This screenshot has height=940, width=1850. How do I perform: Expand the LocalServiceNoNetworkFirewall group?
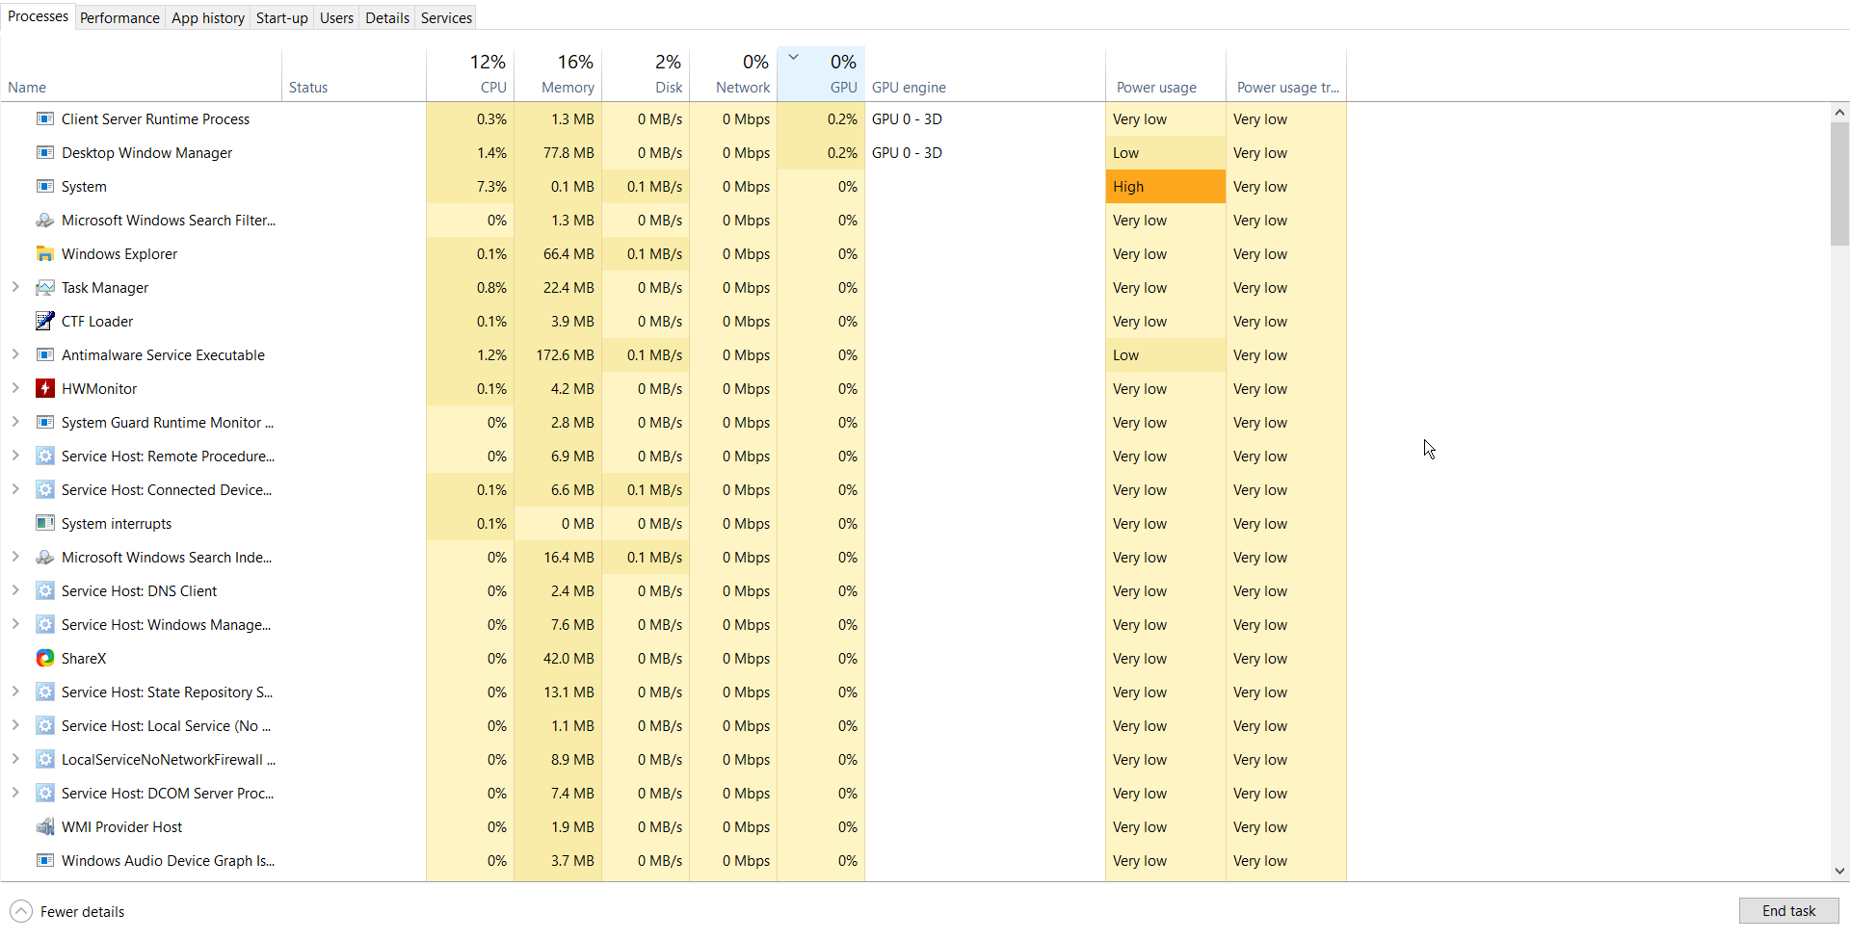(x=15, y=759)
